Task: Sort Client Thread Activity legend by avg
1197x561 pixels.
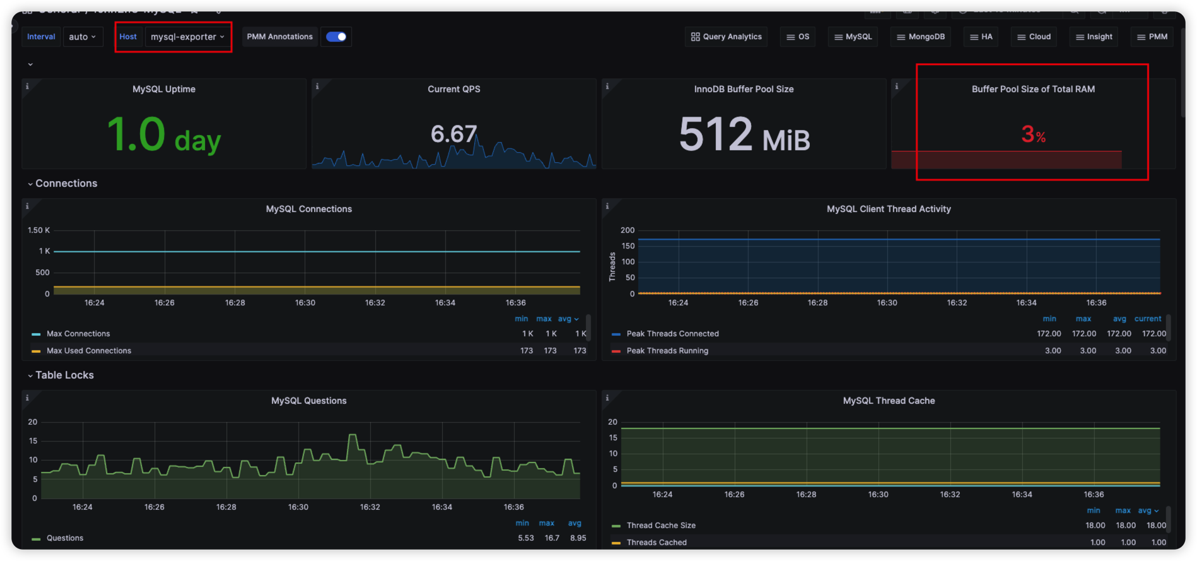Action: tap(1119, 319)
